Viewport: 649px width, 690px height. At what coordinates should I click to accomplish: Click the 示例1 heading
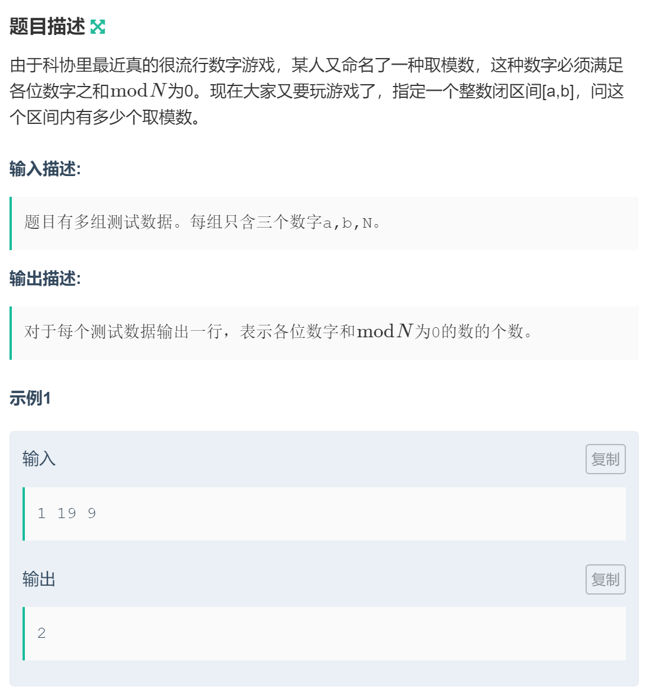30,398
